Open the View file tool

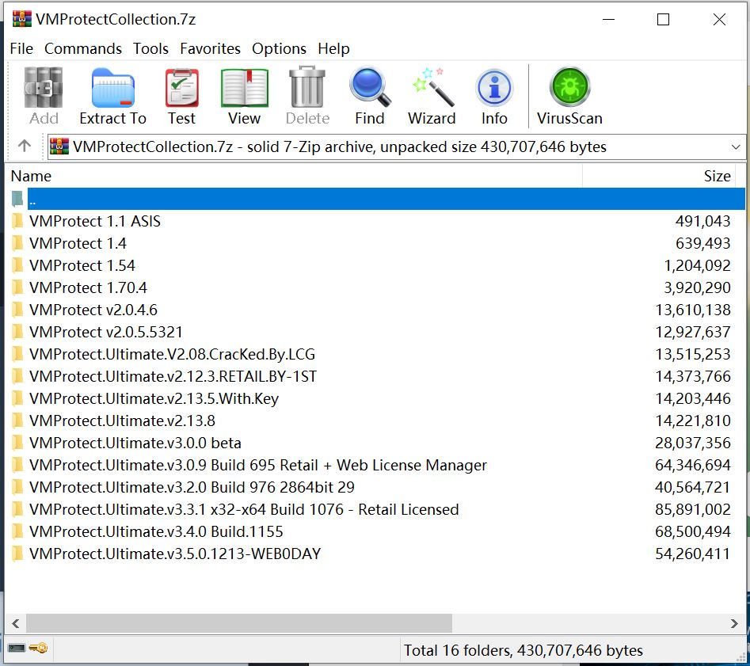coord(245,88)
